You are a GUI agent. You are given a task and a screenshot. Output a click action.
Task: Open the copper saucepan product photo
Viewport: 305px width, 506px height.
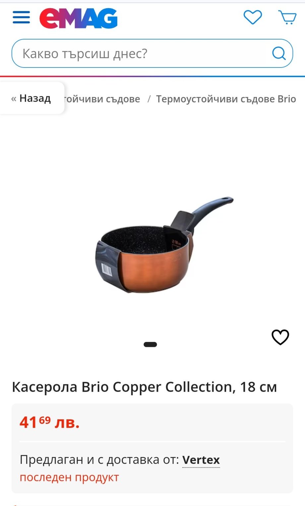[164, 245]
